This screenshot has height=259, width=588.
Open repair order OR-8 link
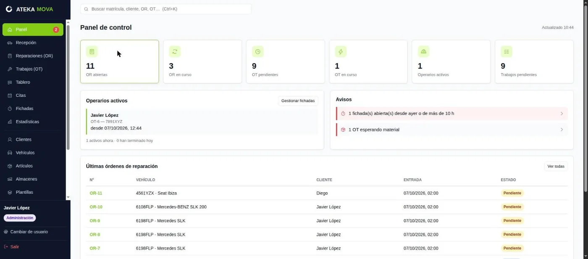point(94,235)
